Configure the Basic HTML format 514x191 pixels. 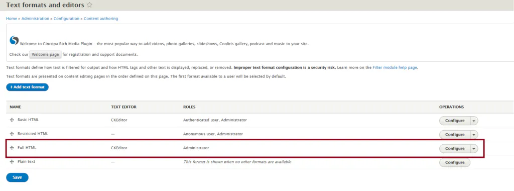(455, 121)
